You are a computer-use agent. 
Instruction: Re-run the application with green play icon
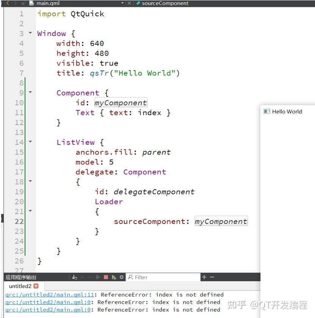point(97,277)
